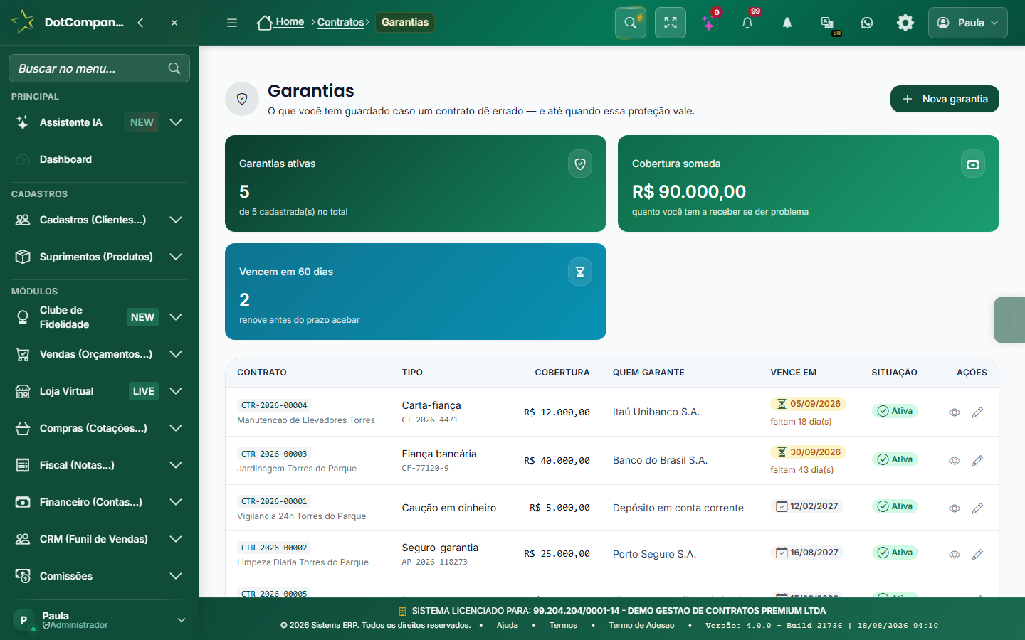The image size is (1025, 640).
Task: Click Depósito em conta corrente cell
Action: [678, 508]
